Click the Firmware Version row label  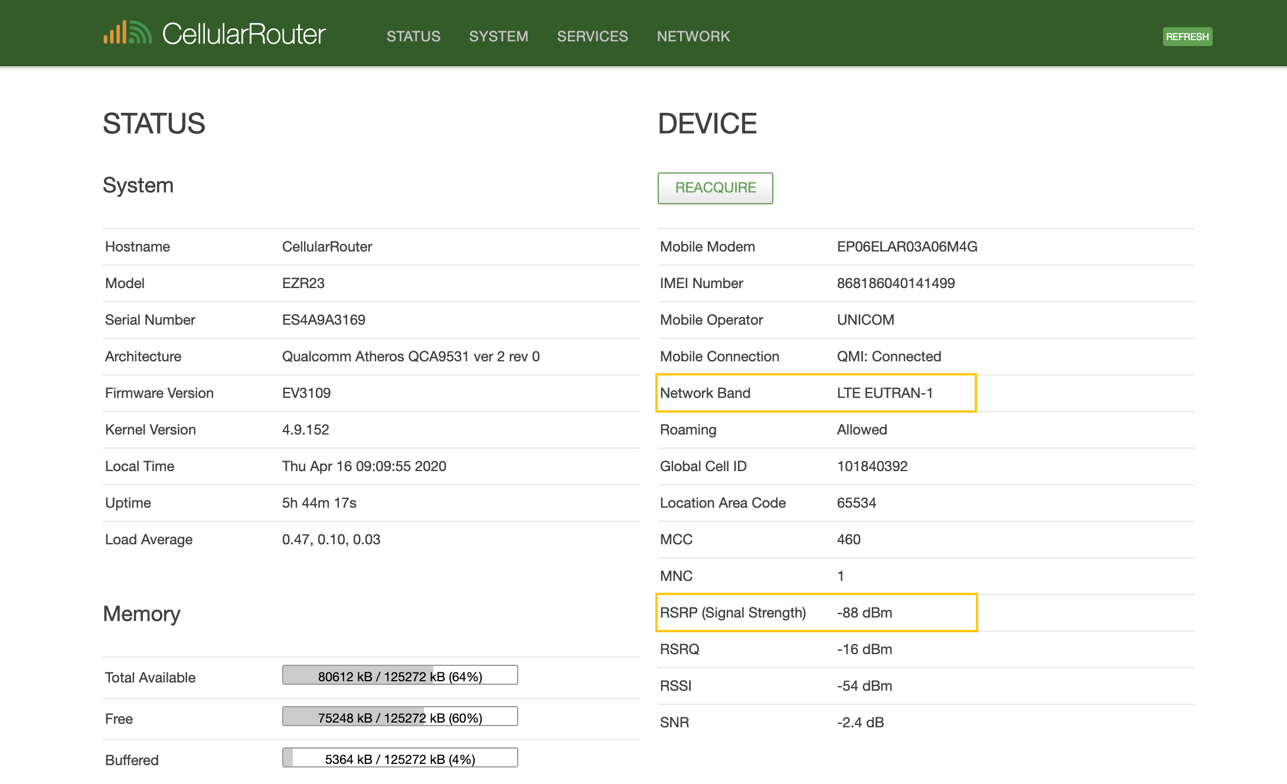click(159, 393)
